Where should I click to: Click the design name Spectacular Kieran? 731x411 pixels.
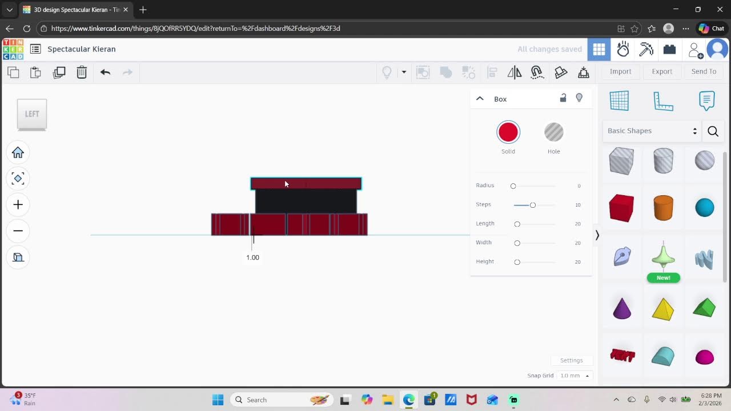82,49
